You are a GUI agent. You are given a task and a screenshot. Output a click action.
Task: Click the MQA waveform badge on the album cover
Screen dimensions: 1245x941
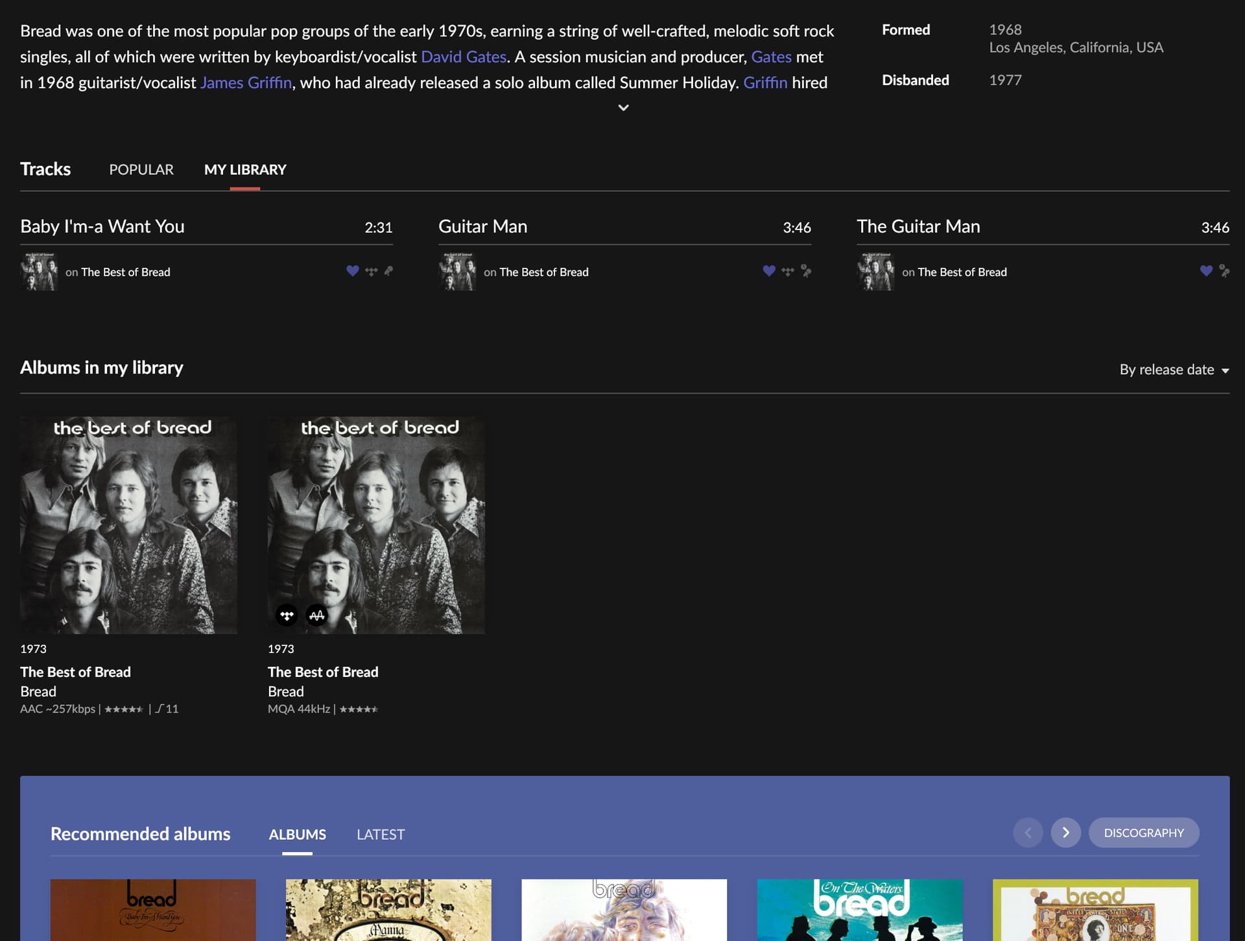tap(317, 615)
